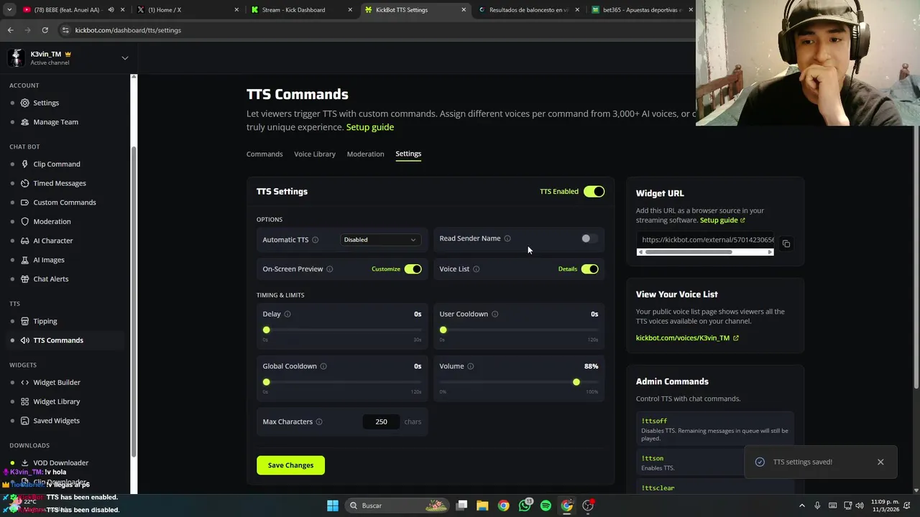Click info icon next to Max Characters
Image resolution: width=920 pixels, height=517 pixels.
[x=319, y=421]
